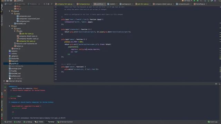
Task: Select company-header-spec.js in project tree
Action: pyautogui.click(x=28, y=39)
